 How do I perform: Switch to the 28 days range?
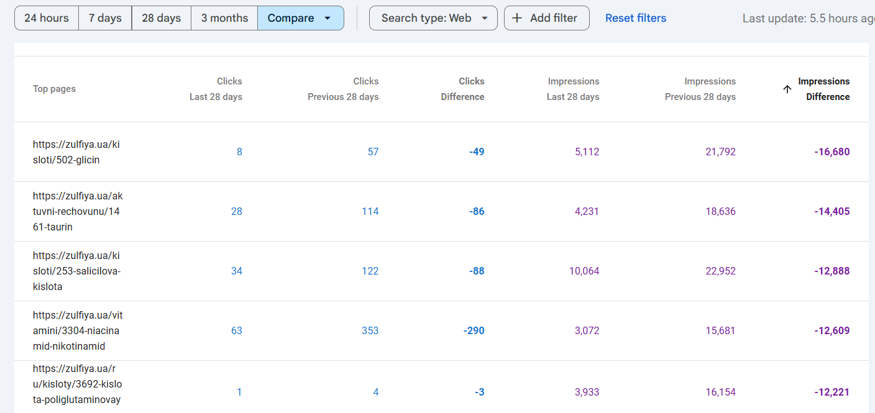pyautogui.click(x=161, y=18)
